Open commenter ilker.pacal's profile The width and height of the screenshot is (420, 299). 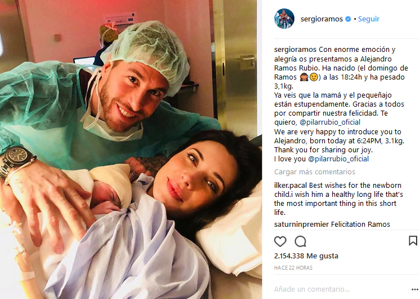(x=291, y=186)
